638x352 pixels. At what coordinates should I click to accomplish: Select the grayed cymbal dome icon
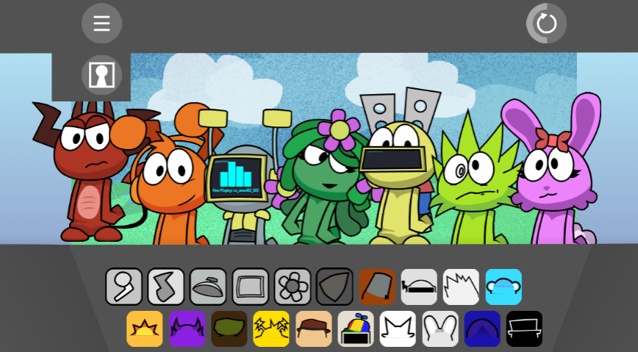click(208, 287)
